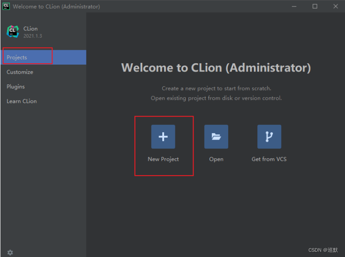Click the New Project plus icon

point(163,137)
